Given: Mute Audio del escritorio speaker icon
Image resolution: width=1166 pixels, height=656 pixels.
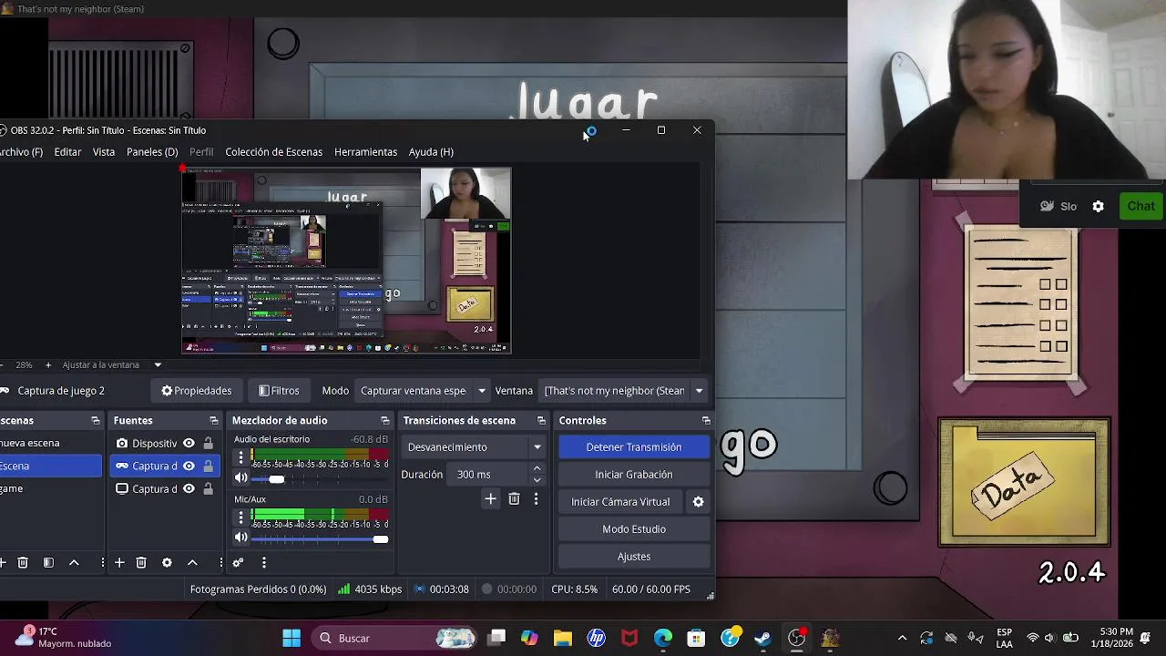Looking at the screenshot, I should coord(240,478).
